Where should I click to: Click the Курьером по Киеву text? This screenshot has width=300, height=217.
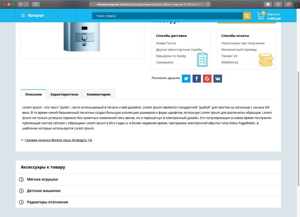171,56
